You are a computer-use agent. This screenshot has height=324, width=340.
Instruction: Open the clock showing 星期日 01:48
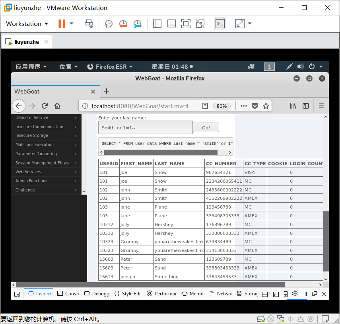[x=172, y=66]
